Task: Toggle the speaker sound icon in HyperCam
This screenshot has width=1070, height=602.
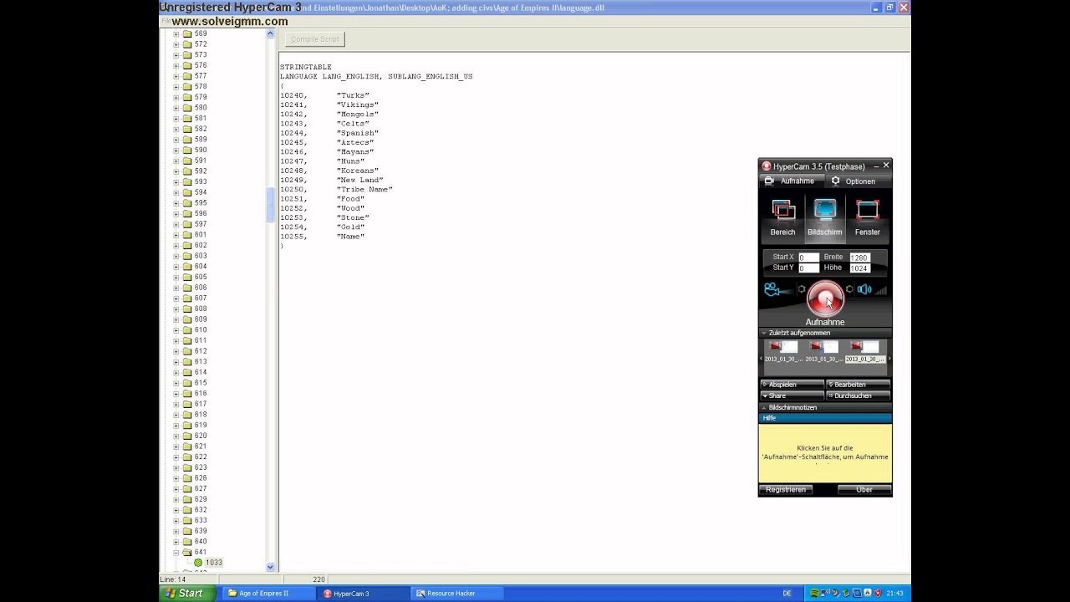Action: (x=864, y=289)
